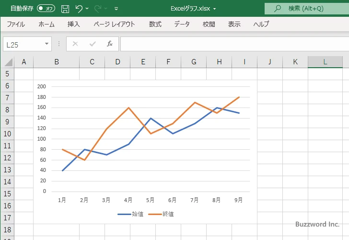
Task: Open the Excelグラフ.xlsx file name dropdown
Action: tap(215, 9)
